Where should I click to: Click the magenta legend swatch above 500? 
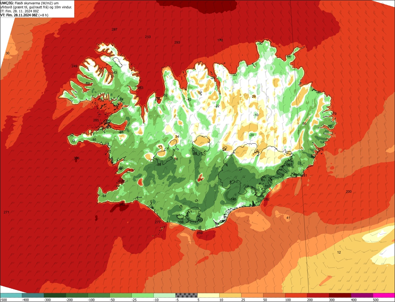tap(384, 295)
